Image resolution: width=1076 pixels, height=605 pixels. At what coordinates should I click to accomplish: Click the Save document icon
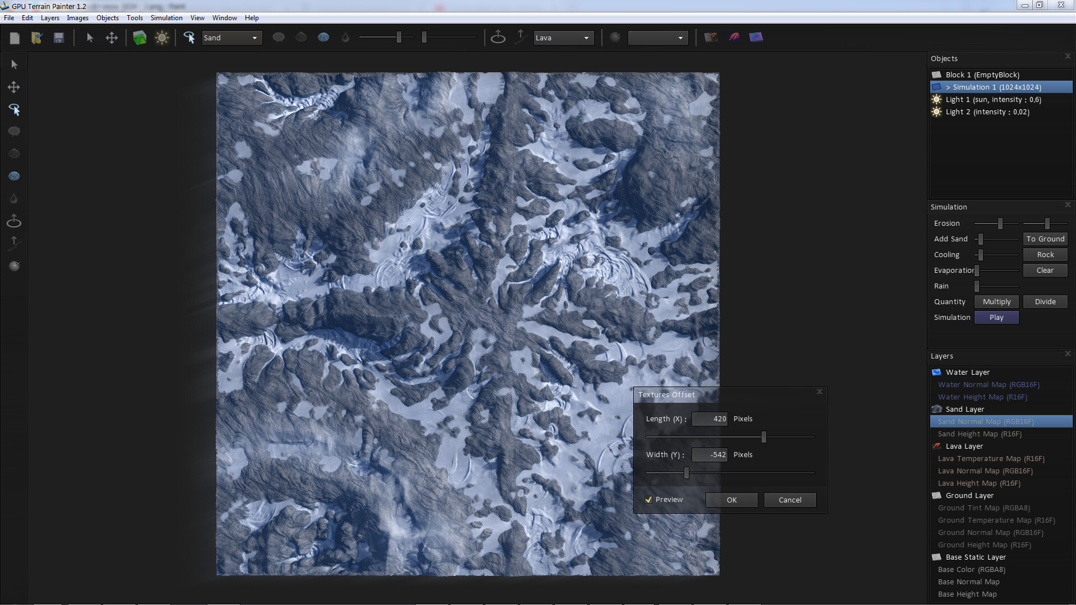[x=58, y=38]
